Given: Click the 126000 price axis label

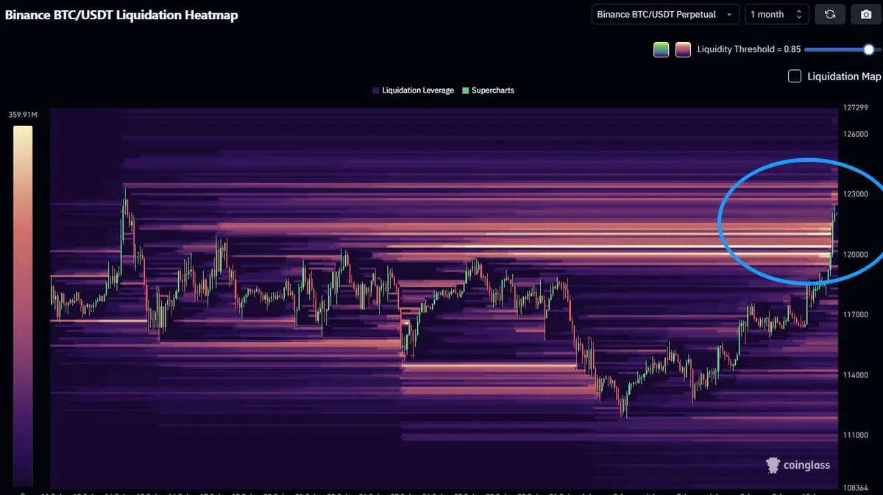Looking at the screenshot, I should coord(856,134).
